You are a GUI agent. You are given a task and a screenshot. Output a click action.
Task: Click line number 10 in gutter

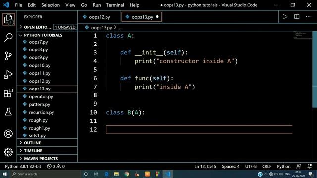[93, 112]
